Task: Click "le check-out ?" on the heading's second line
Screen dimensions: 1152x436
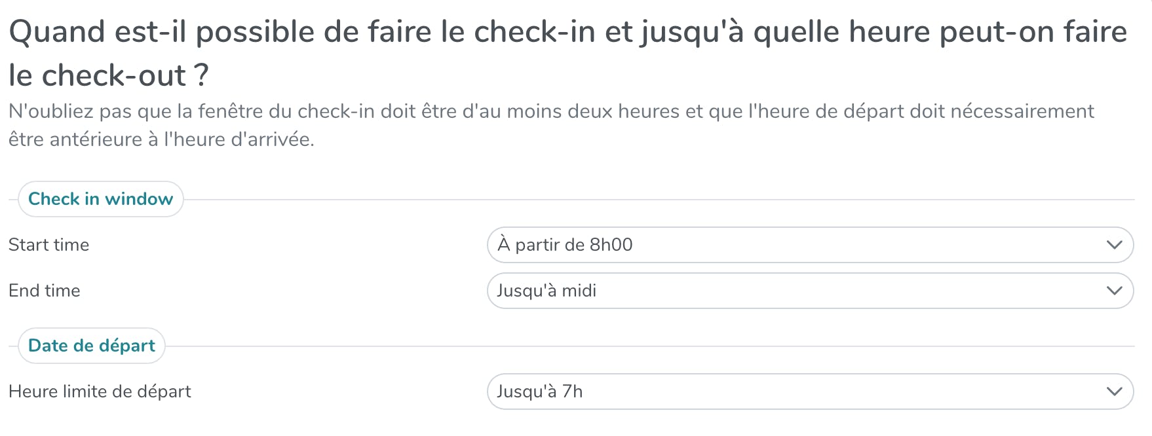Action: point(109,76)
